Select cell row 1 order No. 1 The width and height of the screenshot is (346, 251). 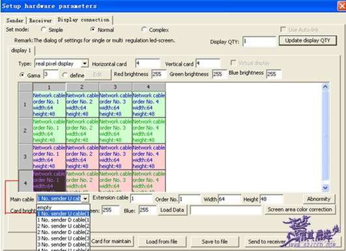click(49, 104)
